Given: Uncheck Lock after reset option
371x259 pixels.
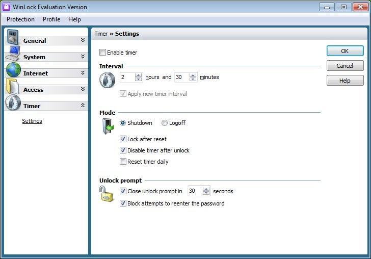Looking at the screenshot, I should (123, 139).
